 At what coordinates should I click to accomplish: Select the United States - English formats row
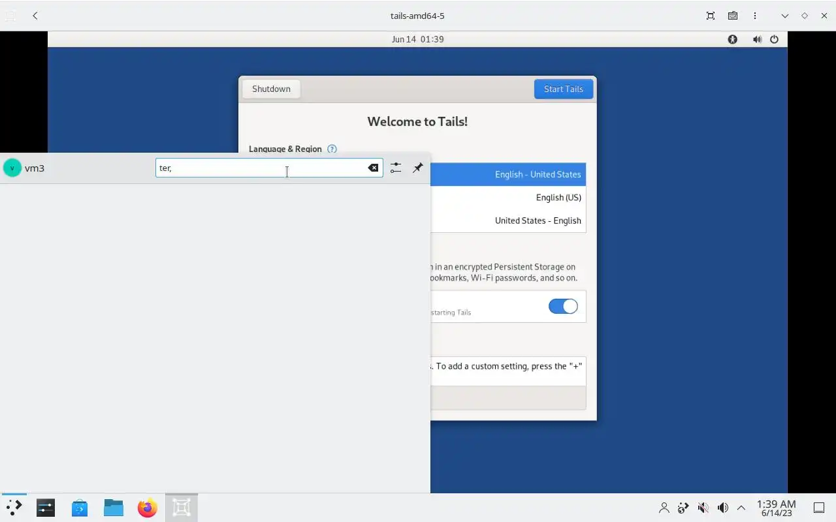point(508,221)
